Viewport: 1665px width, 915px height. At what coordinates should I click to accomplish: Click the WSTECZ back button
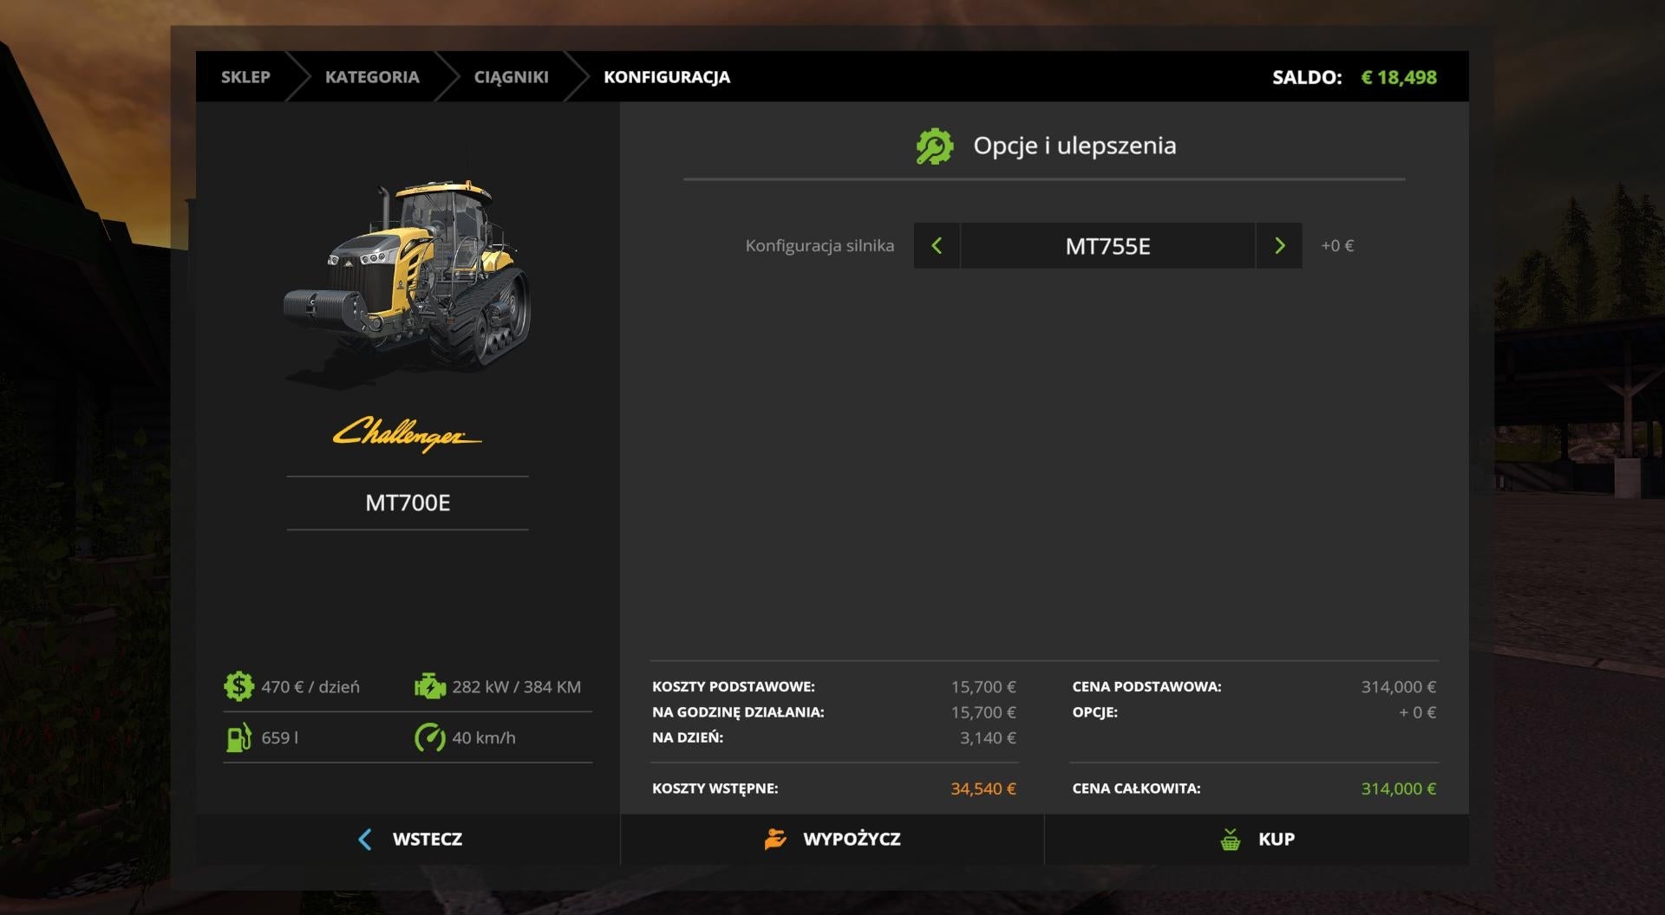tap(408, 839)
